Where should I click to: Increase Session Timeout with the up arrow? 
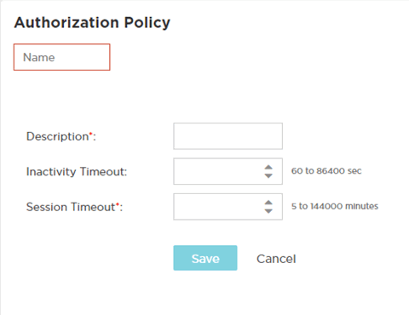point(268,203)
